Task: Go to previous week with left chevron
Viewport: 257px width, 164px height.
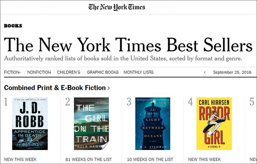Action: pos(205,72)
